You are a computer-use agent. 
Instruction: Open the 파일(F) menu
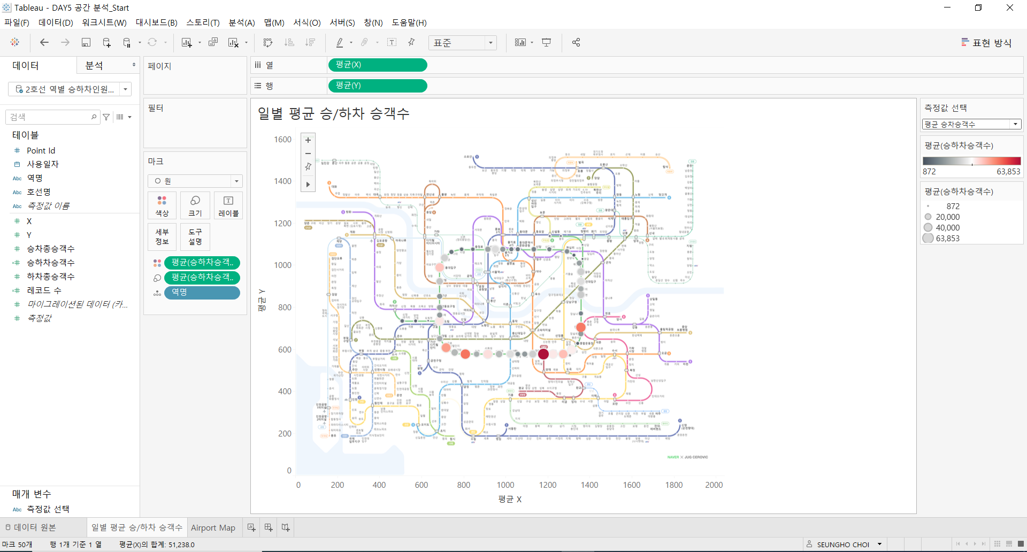tap(17, 22)
